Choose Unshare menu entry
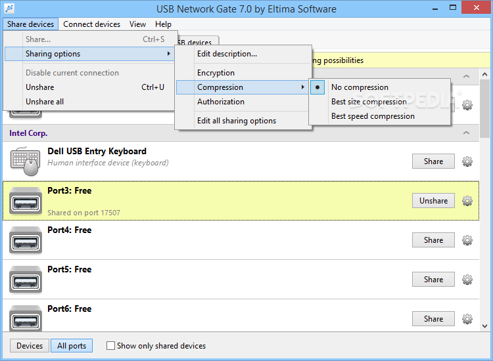This screenshot has width=493, height=361. 89,87
